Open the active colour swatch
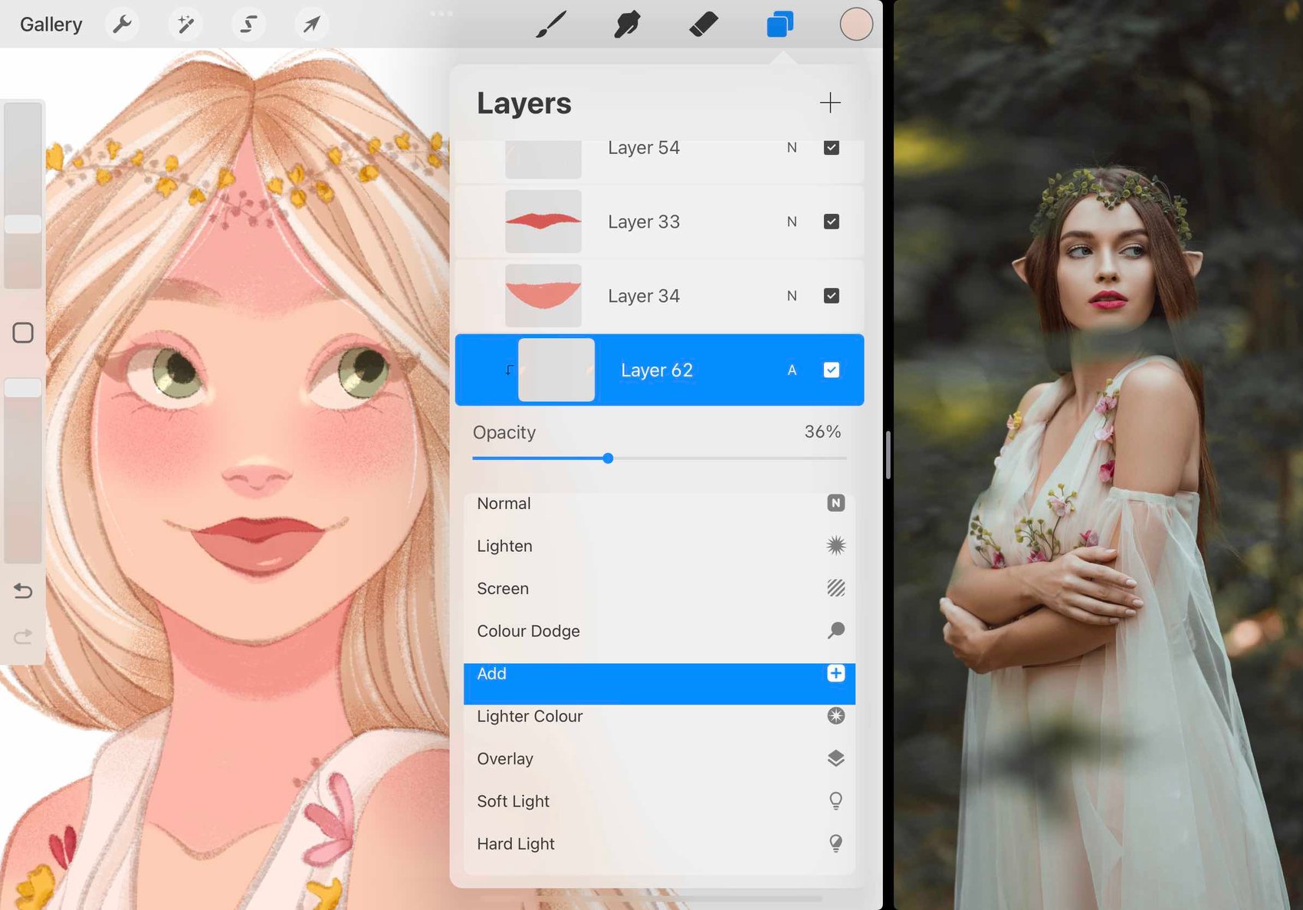The width and height of the screenshot is (1303, 910). pos(855,24)
